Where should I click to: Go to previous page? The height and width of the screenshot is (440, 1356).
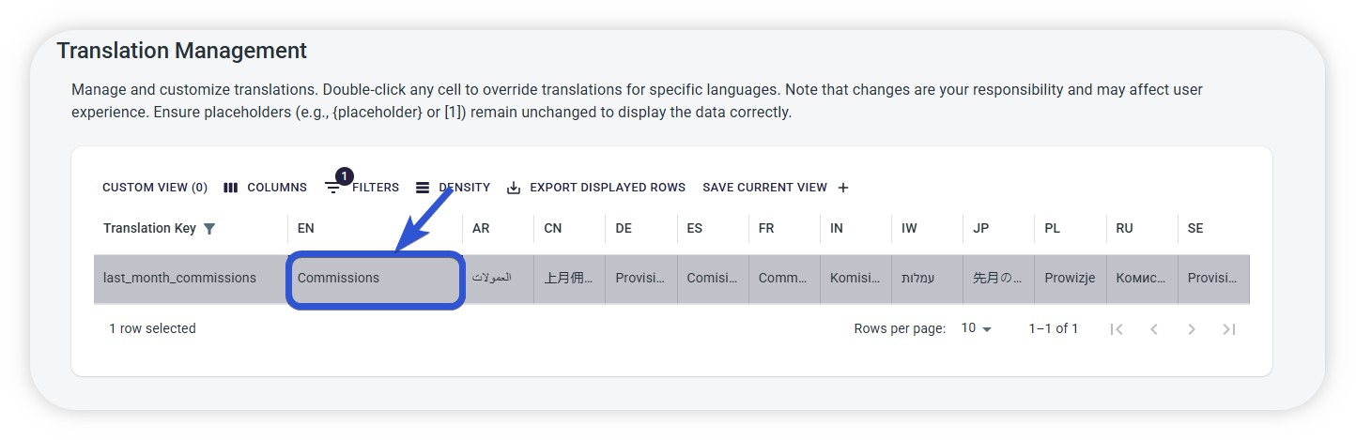(1154, 329)
